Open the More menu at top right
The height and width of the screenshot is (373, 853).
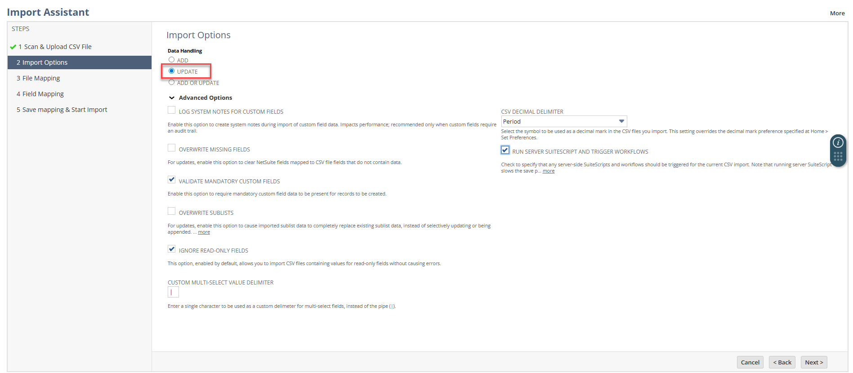pyautogui.click(x=837, y=13)
